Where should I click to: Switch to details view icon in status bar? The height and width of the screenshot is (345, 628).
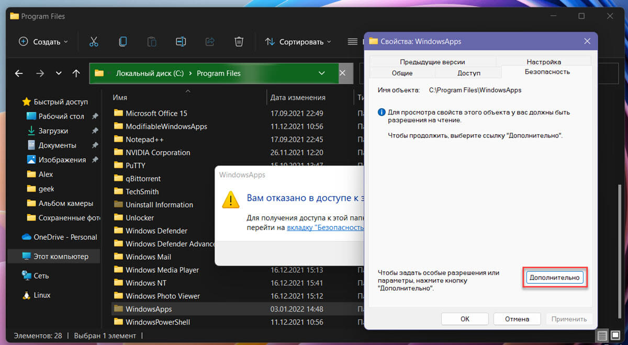pos(602,336)
